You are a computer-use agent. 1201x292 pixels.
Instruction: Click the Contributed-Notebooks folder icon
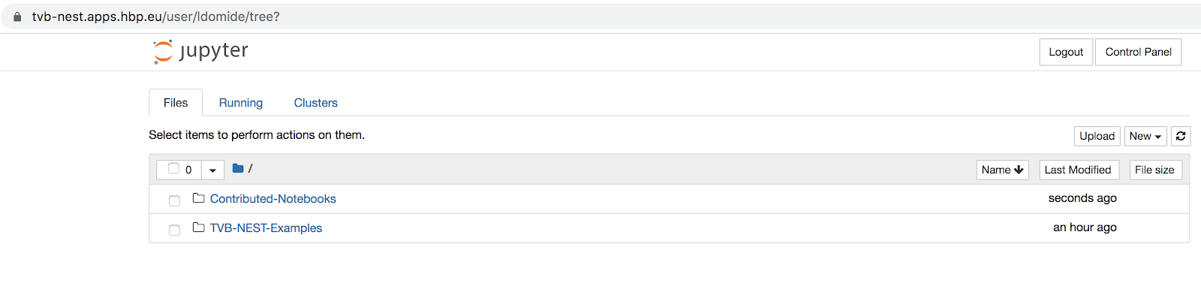tap(199, 198)
